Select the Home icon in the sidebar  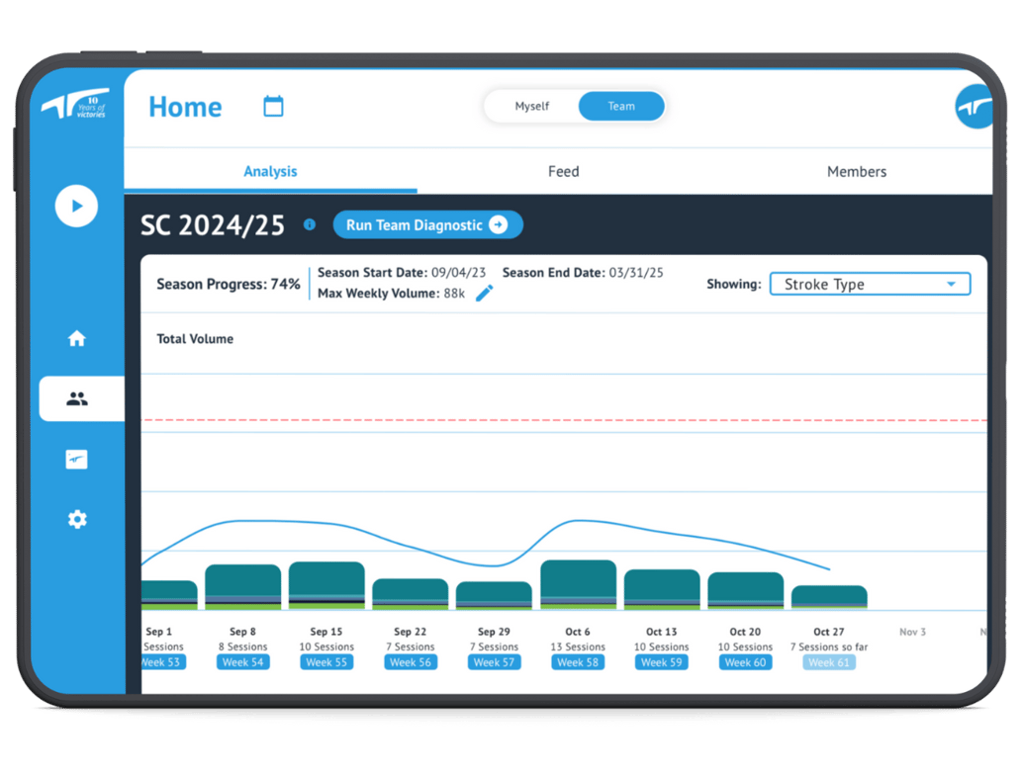point(77,338)
